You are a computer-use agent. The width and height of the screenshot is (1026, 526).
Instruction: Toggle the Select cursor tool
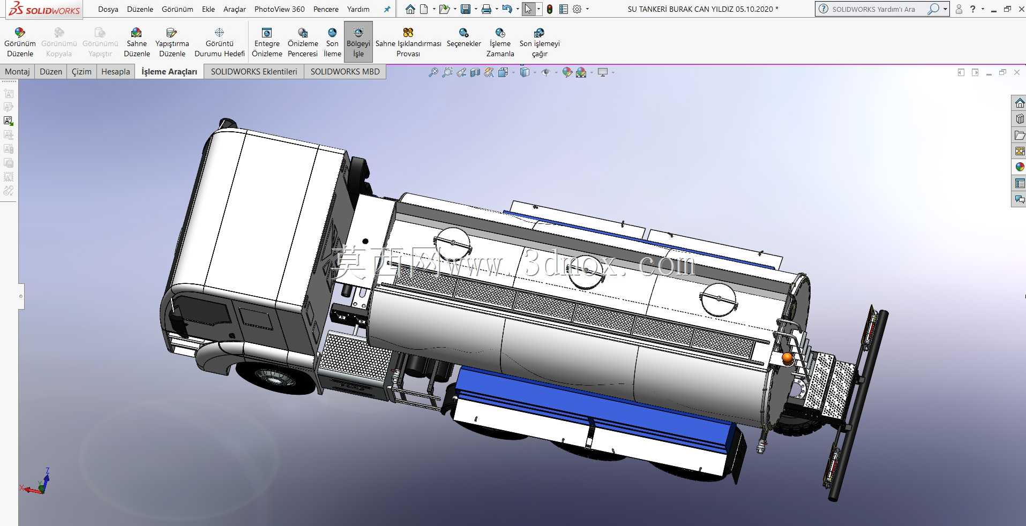[528, 9]
